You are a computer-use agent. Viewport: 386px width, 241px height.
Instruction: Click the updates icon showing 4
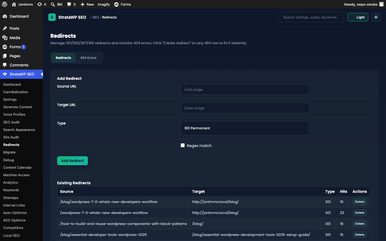point(39,4)
